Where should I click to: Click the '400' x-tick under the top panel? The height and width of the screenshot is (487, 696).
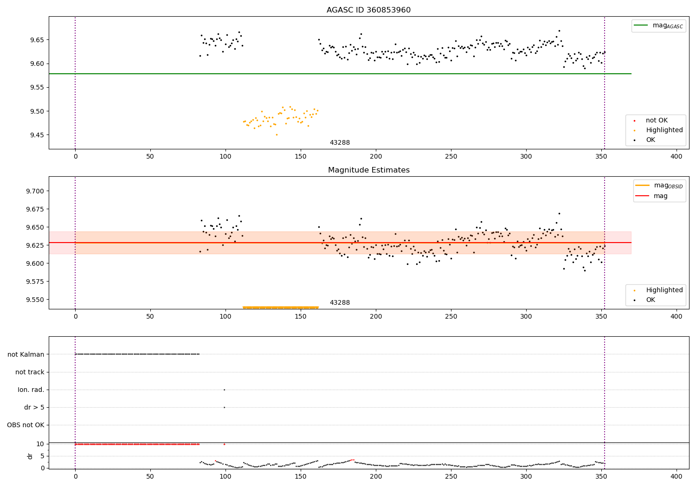(677, 157)
